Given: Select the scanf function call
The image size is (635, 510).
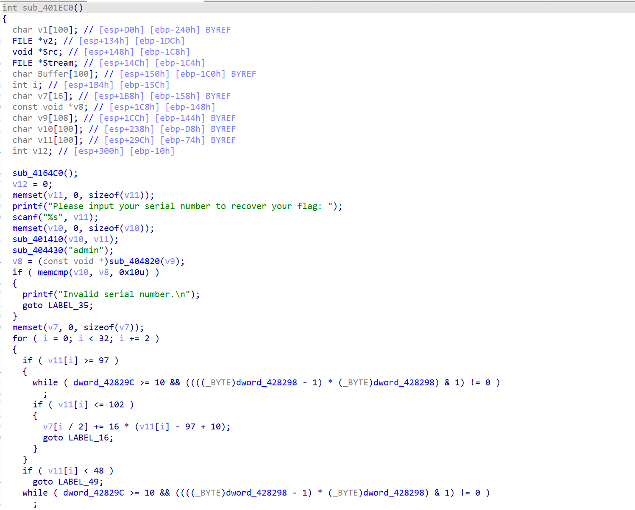Looking at the screenshot, I should coord(25,217).
